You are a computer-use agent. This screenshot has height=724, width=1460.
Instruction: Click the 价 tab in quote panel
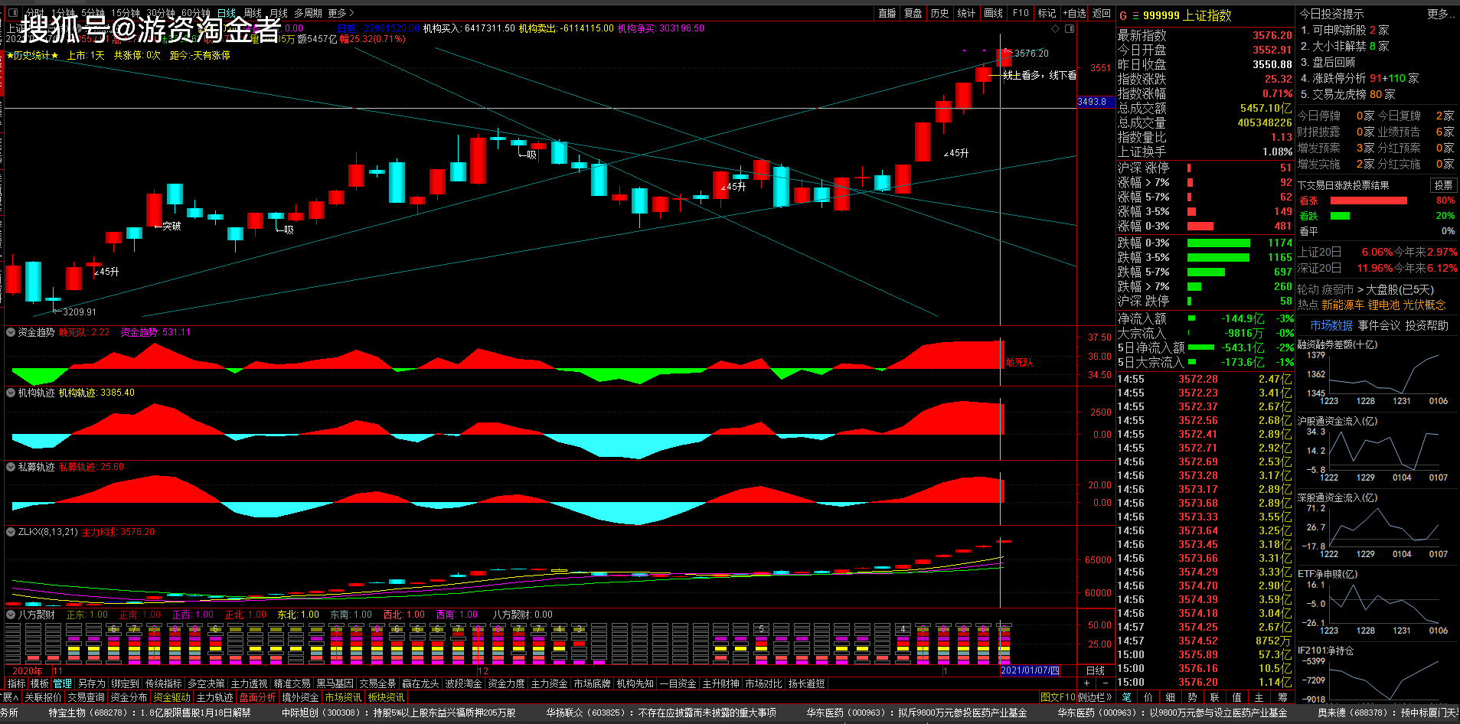pos(1148,697)
